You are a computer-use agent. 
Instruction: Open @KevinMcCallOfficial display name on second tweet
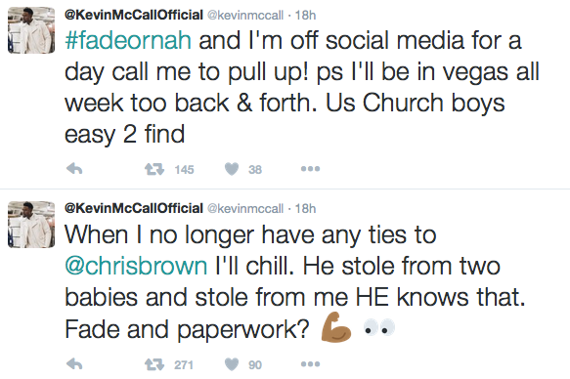click(133, 208)
